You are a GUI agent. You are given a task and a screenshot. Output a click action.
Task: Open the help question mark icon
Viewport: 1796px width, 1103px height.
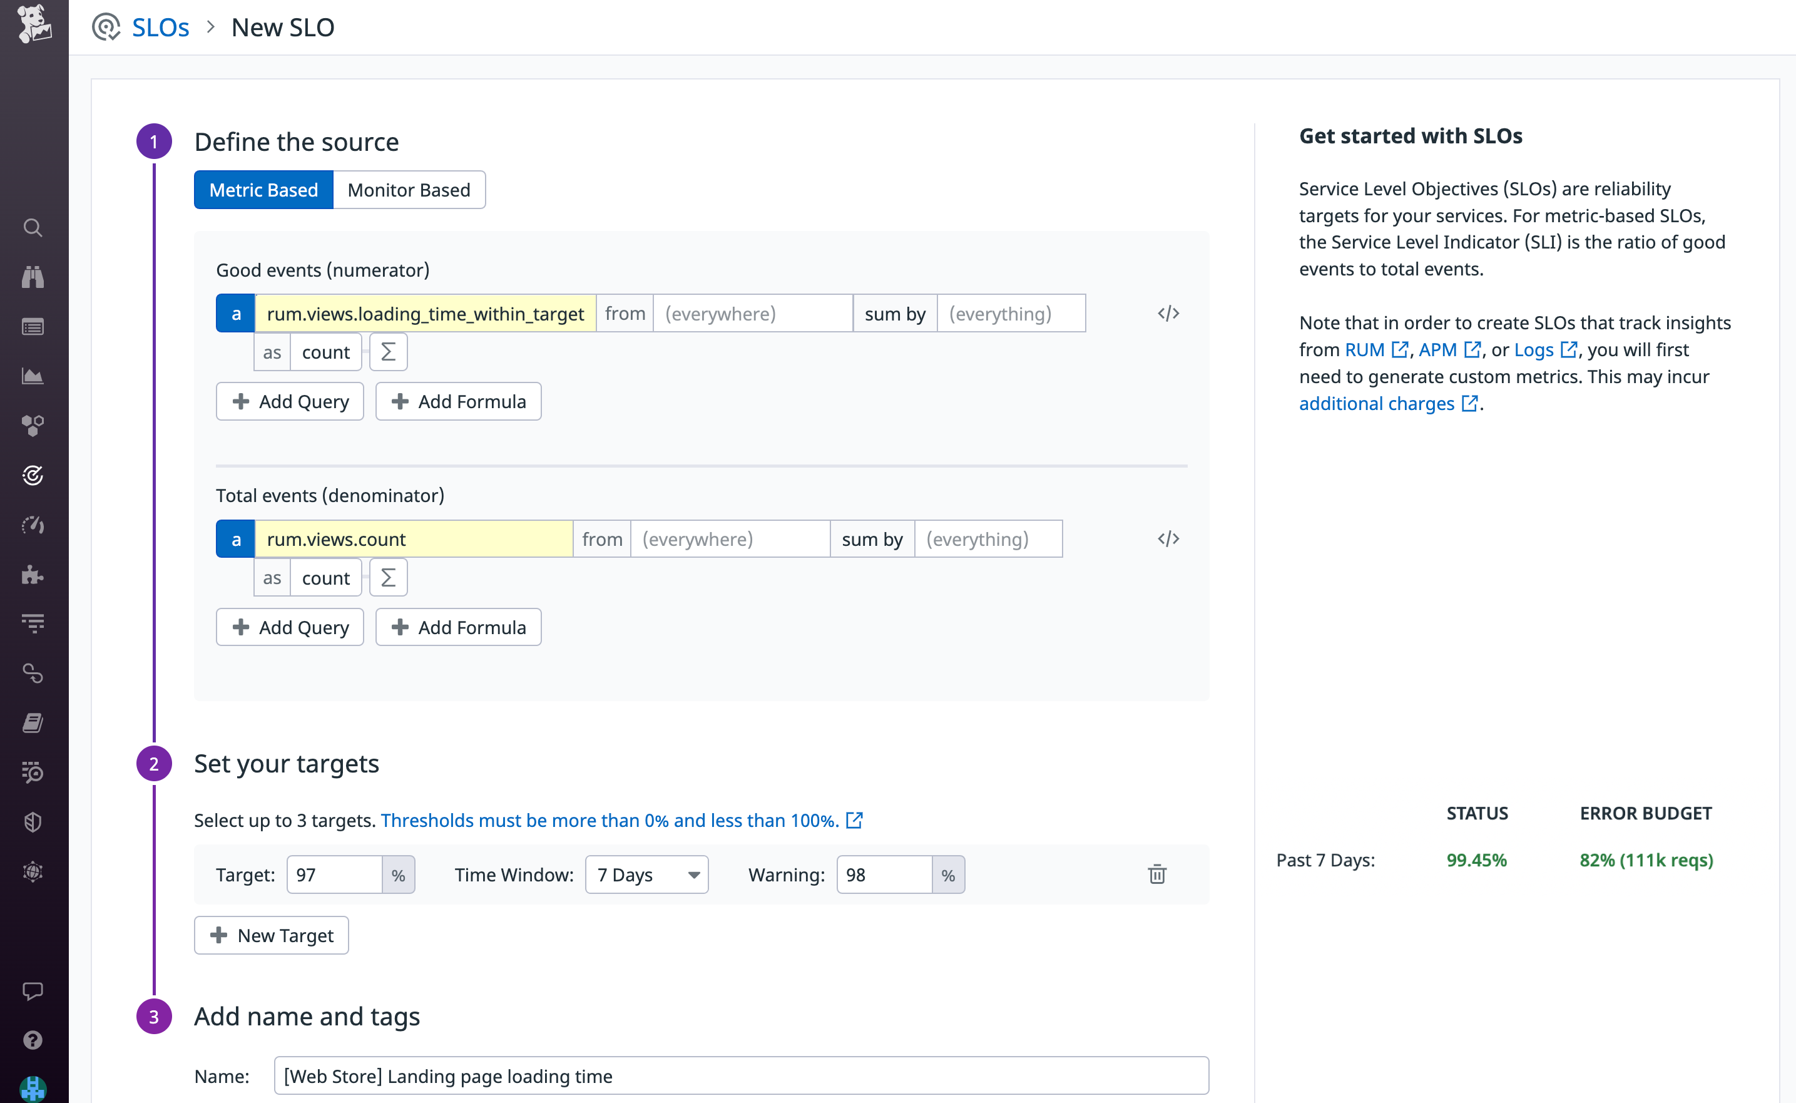(x=33, y=1040)
